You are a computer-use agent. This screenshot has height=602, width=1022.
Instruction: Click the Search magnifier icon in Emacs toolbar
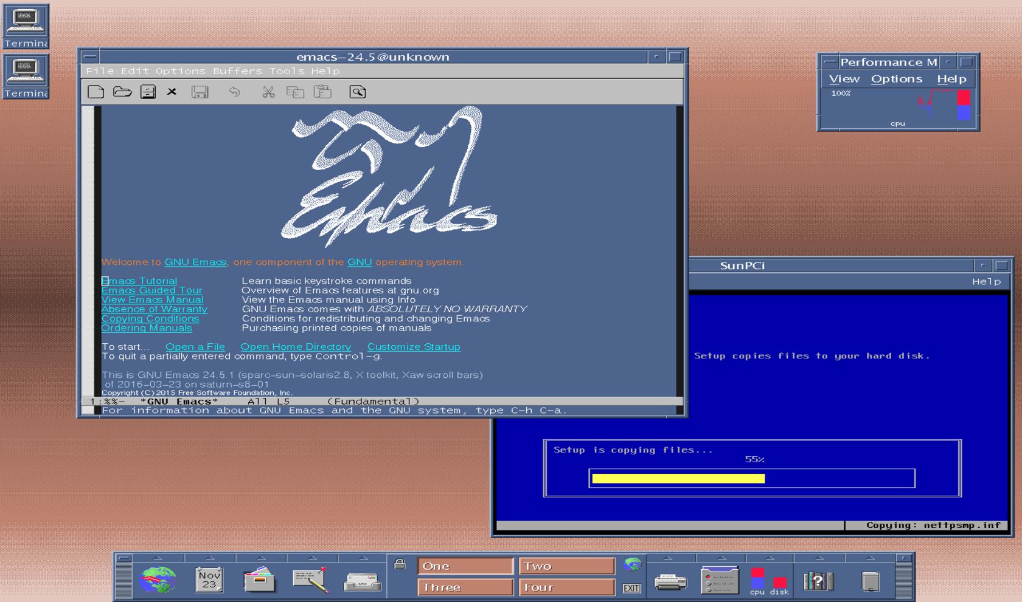(358, 92)
